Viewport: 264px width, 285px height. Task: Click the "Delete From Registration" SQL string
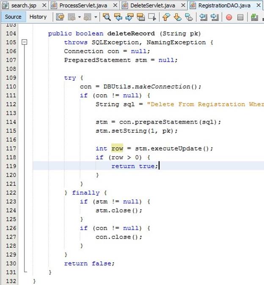click(x=206, y=104)
